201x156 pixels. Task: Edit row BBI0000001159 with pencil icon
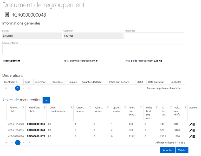191,124
